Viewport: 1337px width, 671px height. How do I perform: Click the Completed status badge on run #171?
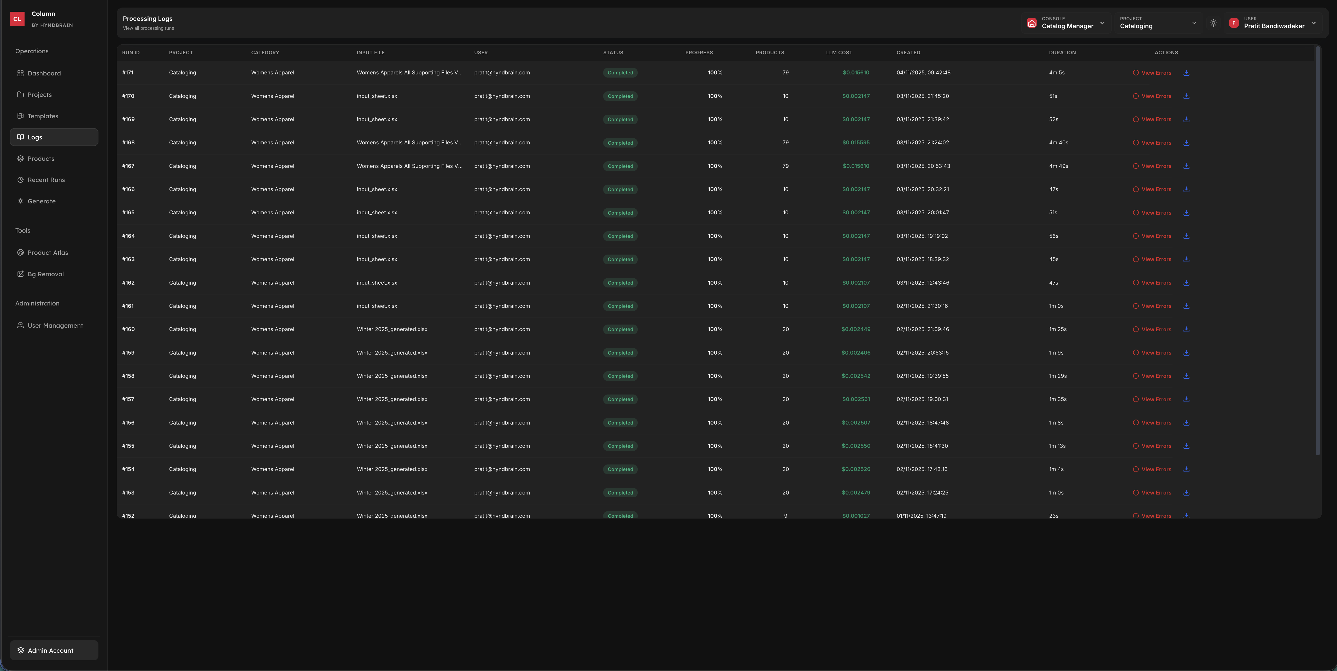point(620,73)
